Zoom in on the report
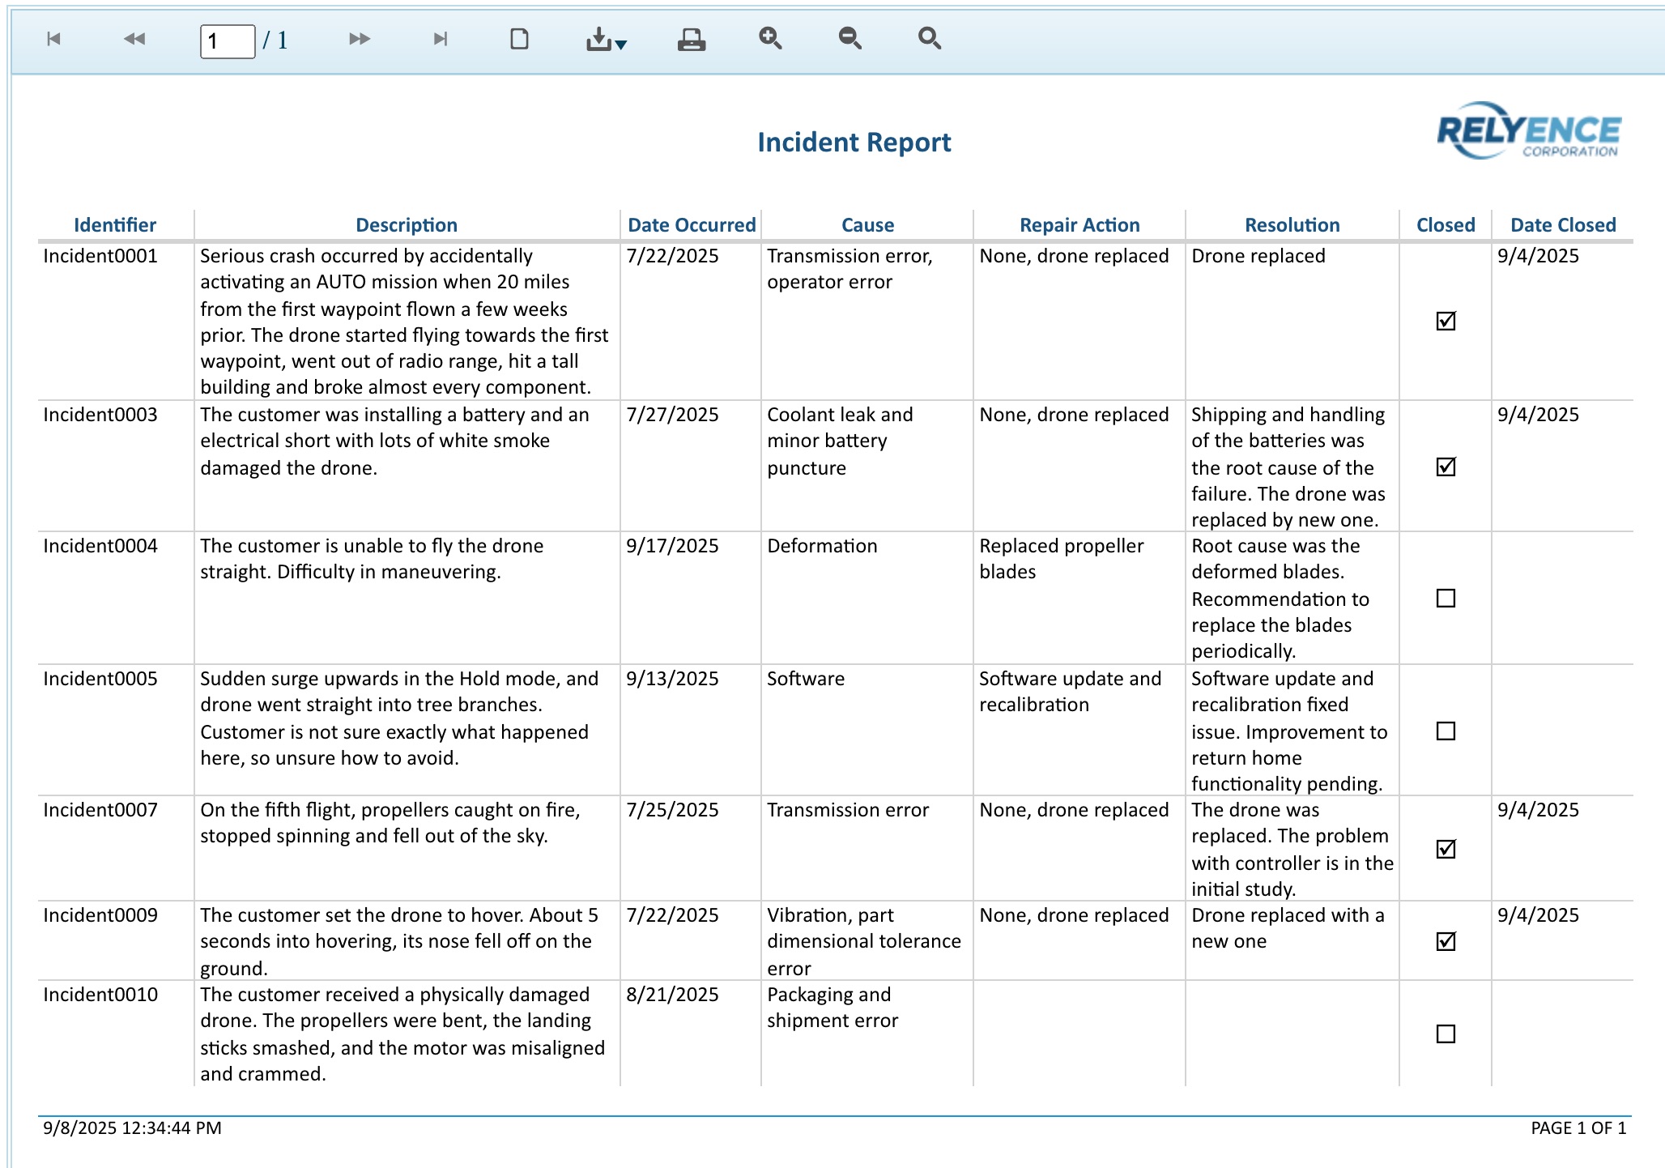This screenshot has height=1168, width=1665. click(770, 38)
